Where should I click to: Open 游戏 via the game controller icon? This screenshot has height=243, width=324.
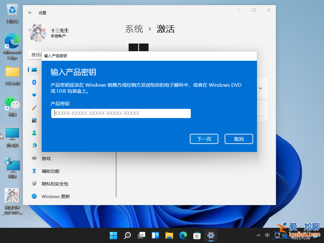[34, 158]
